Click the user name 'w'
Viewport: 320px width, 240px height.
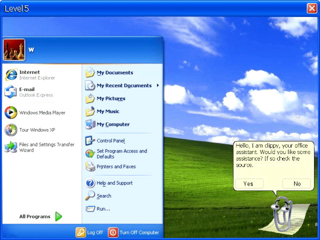[x=31, y=50]
